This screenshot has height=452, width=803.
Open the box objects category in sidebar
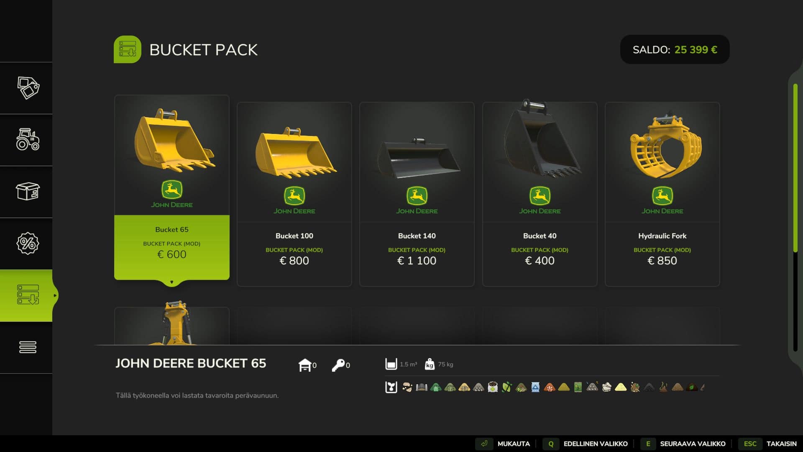click(x=28, y=192)
